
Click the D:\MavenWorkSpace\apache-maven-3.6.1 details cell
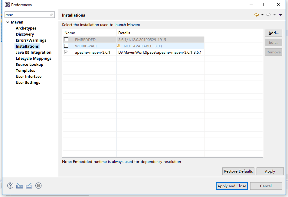tap(160, 52)
